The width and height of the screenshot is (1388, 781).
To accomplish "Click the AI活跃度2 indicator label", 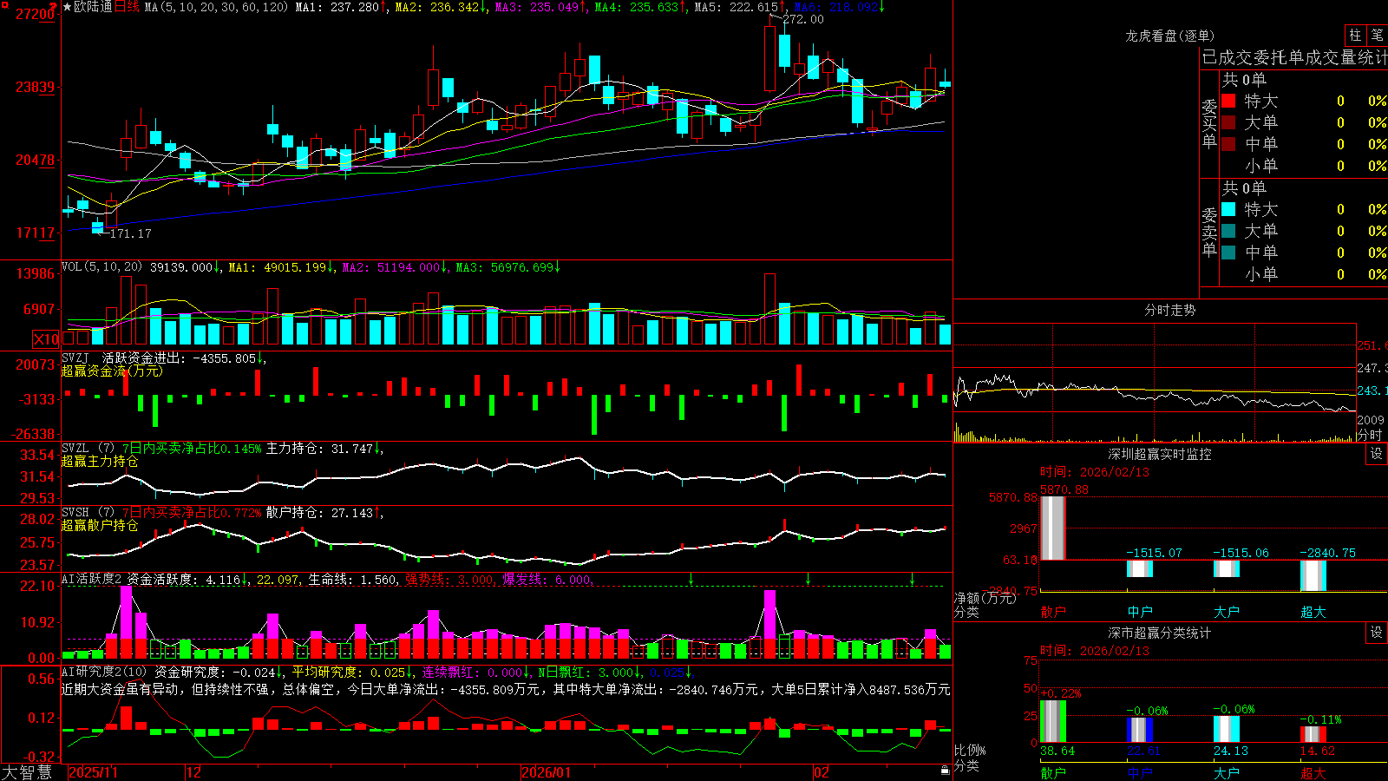I will pyautogui.click(x=92, y=579).
